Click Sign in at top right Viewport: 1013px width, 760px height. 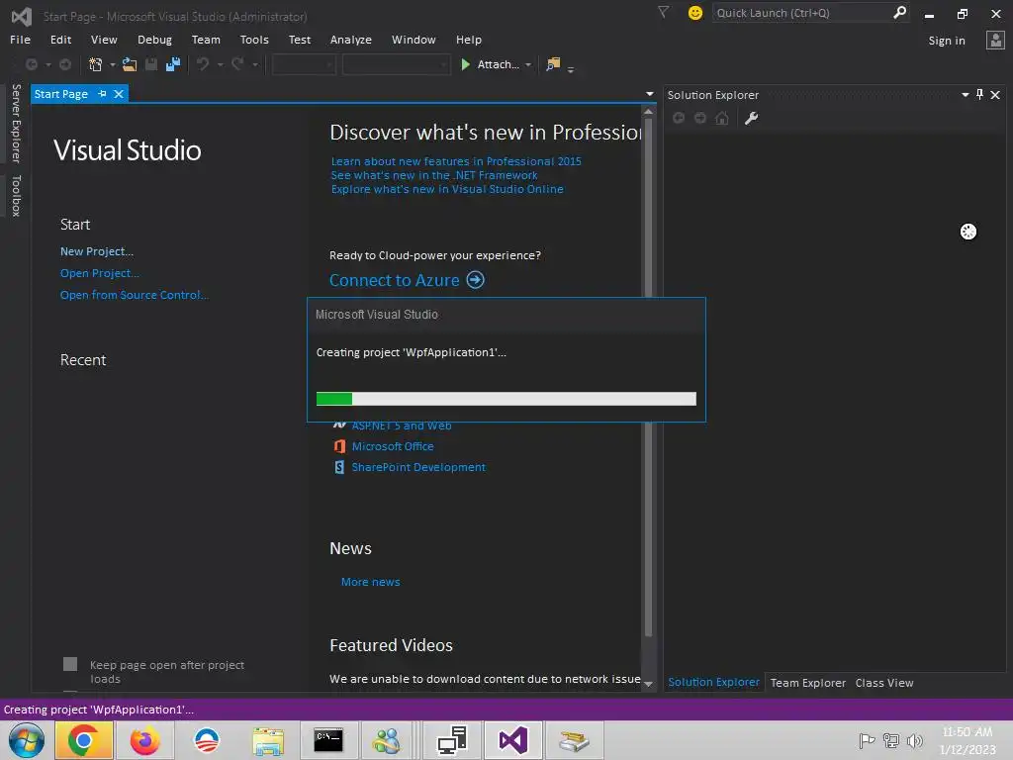coord(947,40)
